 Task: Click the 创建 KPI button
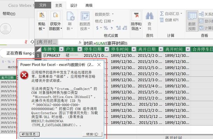169,20
